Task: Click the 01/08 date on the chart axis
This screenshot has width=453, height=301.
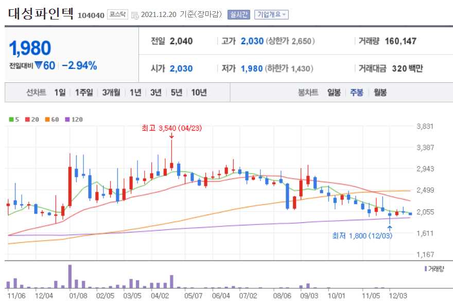Action: click(x=78, y=295)
